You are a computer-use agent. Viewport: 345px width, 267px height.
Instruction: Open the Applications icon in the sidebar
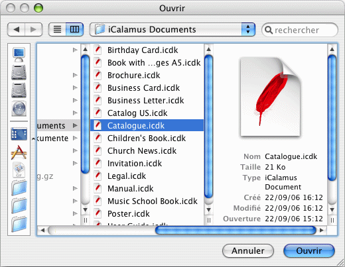tap(19, 152)
